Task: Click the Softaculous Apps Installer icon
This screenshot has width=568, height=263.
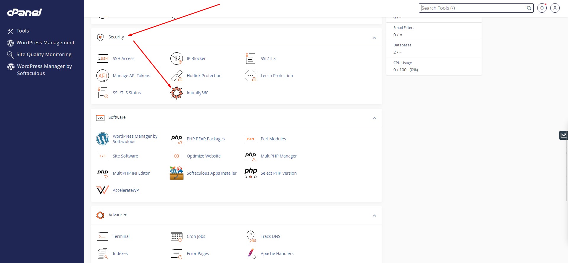Action: 177,173
